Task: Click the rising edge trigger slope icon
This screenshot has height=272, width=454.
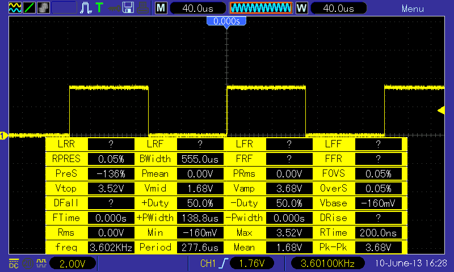Action: (x=224, y=263)
